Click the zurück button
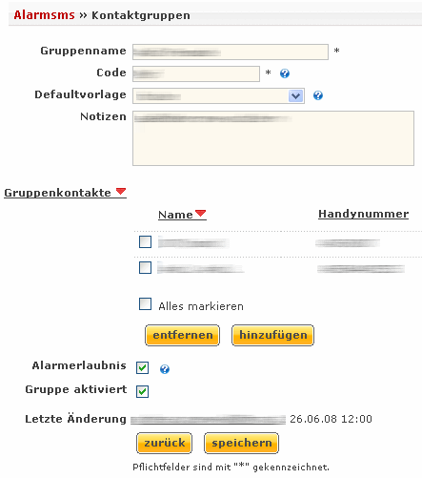This screenshot has height=478, width=422. 164,443
